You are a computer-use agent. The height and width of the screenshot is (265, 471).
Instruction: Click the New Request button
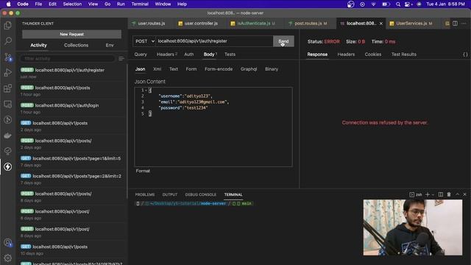[x=72, y=35]
